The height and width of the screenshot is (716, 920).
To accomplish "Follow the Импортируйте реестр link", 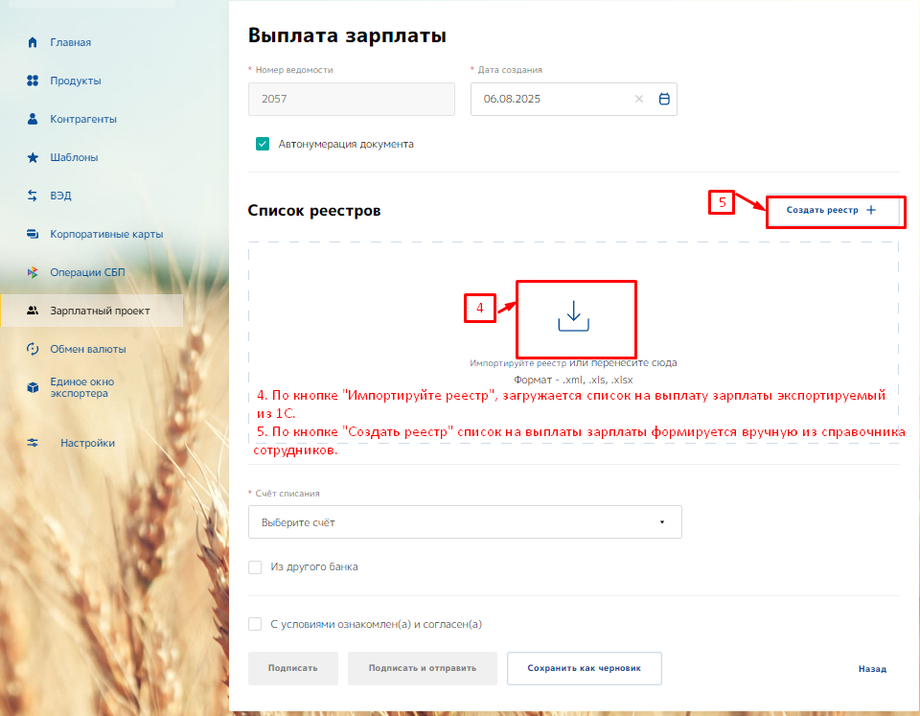I will [517, 363].
